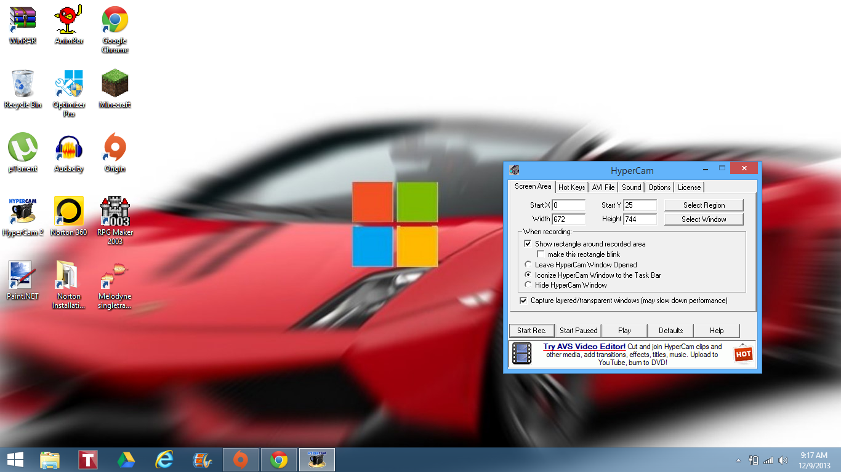Click the Height input field
841x472 pixels.
tap(640, 219)
